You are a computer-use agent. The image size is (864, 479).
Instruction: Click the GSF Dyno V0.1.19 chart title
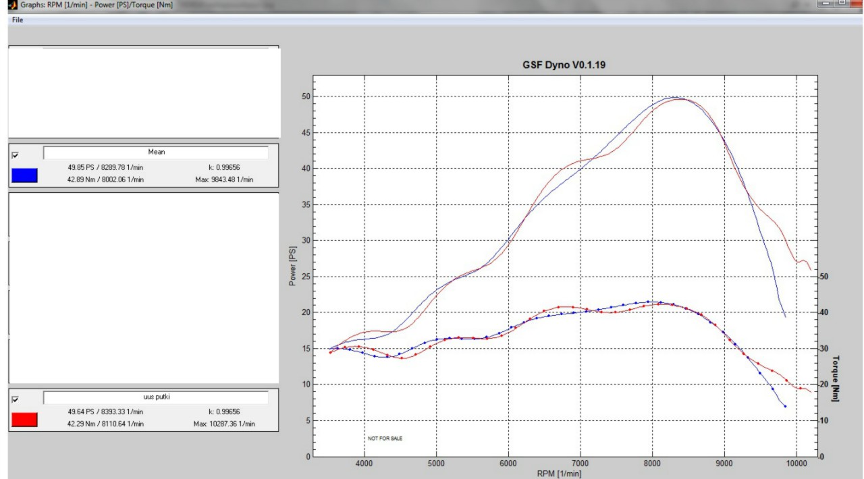click(x=568, y=65)
